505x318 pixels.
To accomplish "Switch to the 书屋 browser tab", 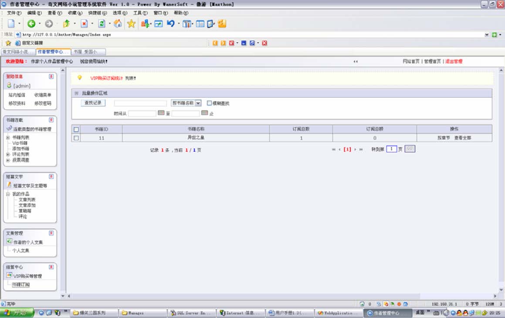I will (88, 52).
